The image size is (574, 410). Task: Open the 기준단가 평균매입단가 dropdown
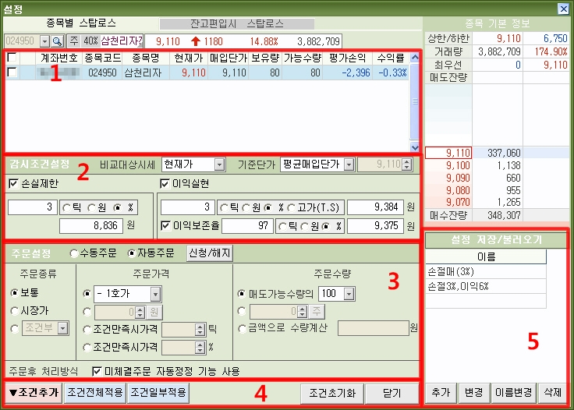pos(347,164)
